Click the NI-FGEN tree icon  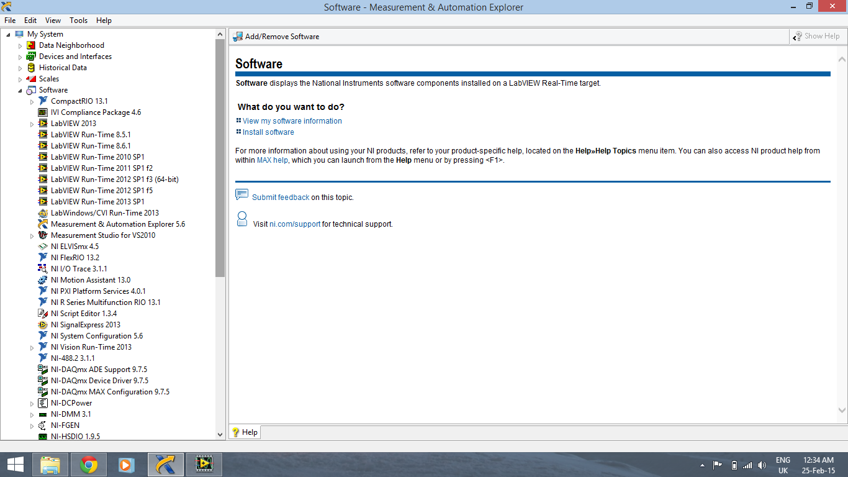(43, 425)
